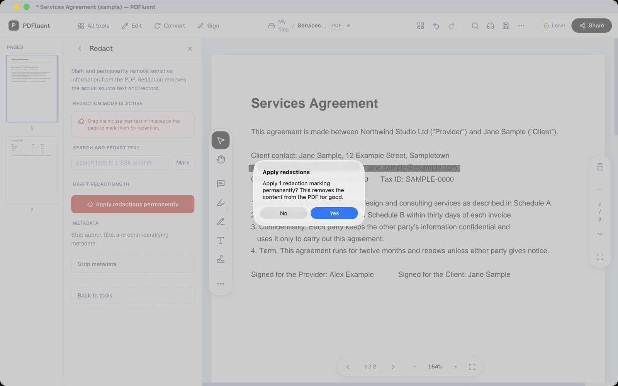Open the All tools menu
This screenshot has width=618, height=386.
tap(93, 25)
